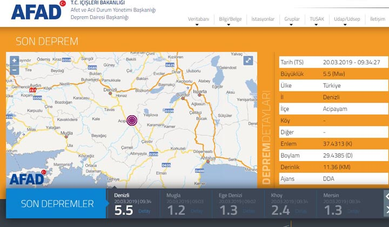Expand the map to fullscreen
389x227 pixels.
pos(248,61)
